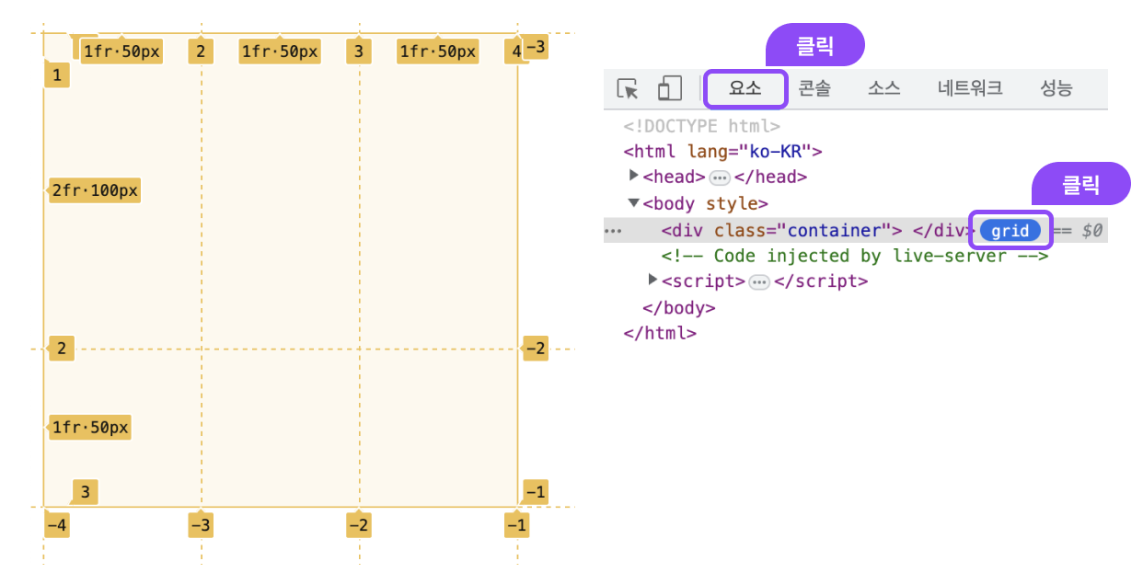Click the column line 4 label at the top
The height and width of the screenshot is (573, 1143).
pos(515,52)
